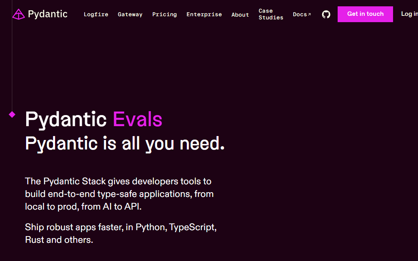Click the Log in link

click(x=409, y=14)
